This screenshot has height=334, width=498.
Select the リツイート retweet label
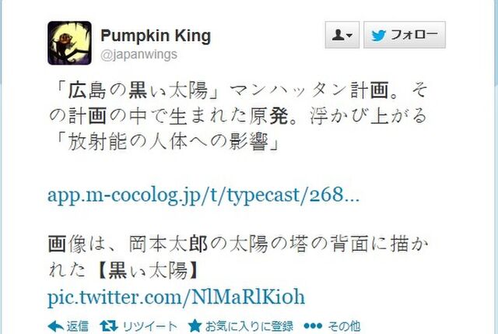[x=149, y=326]
